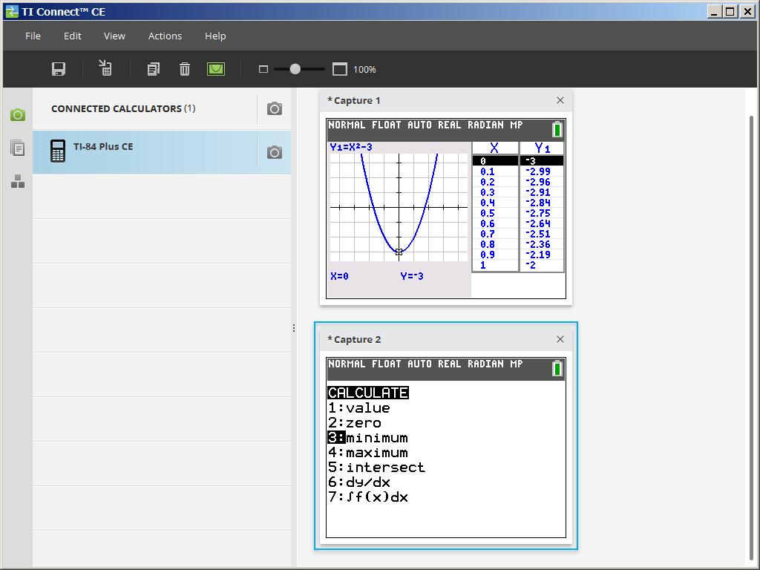Click the Send to Calculators icon
760x570 pixels.
point(105,68)
